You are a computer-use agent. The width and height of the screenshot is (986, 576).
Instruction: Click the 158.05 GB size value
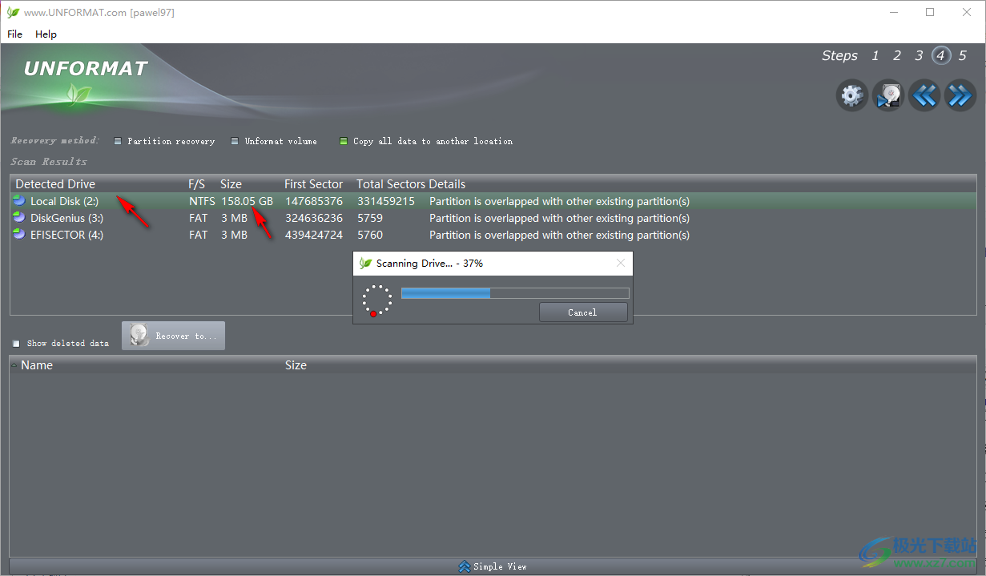247,201
